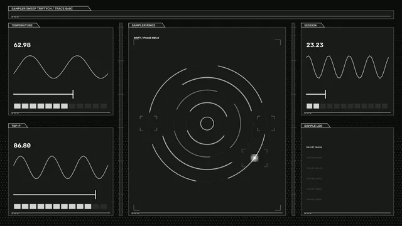Switch to the SAMPLER RINGS tab
This screenshot has width=402, height=226.
146,25
